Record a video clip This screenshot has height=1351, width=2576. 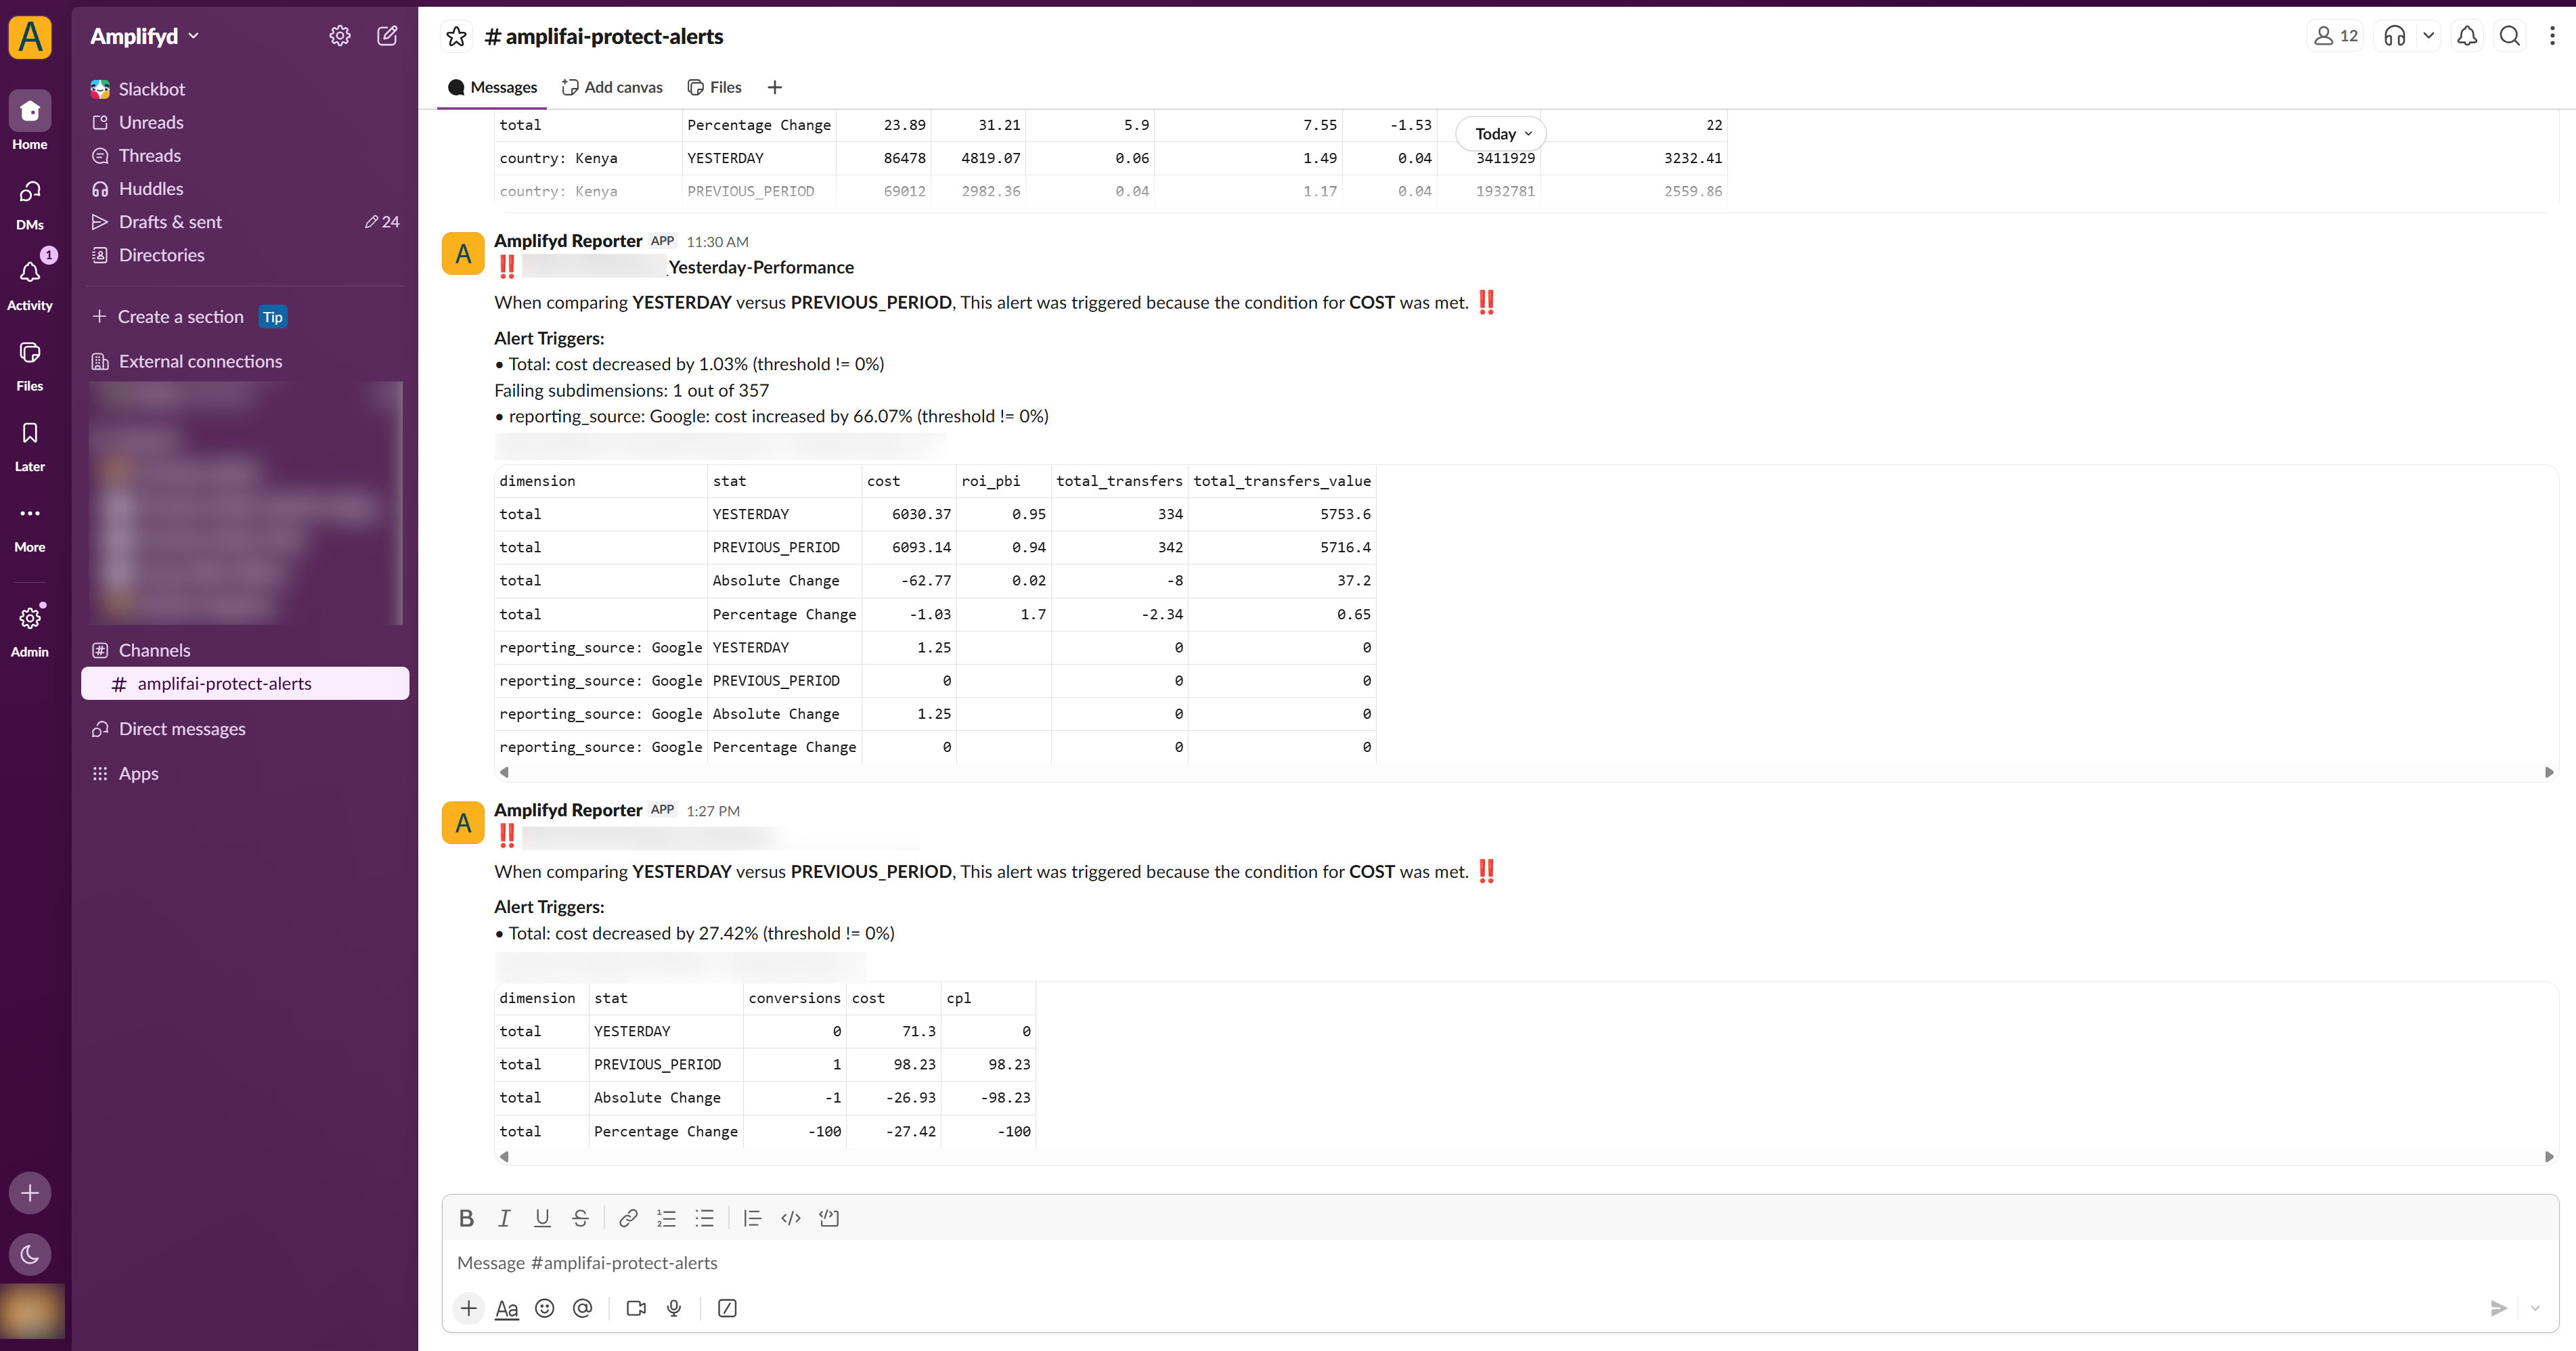coord(636,1308)
